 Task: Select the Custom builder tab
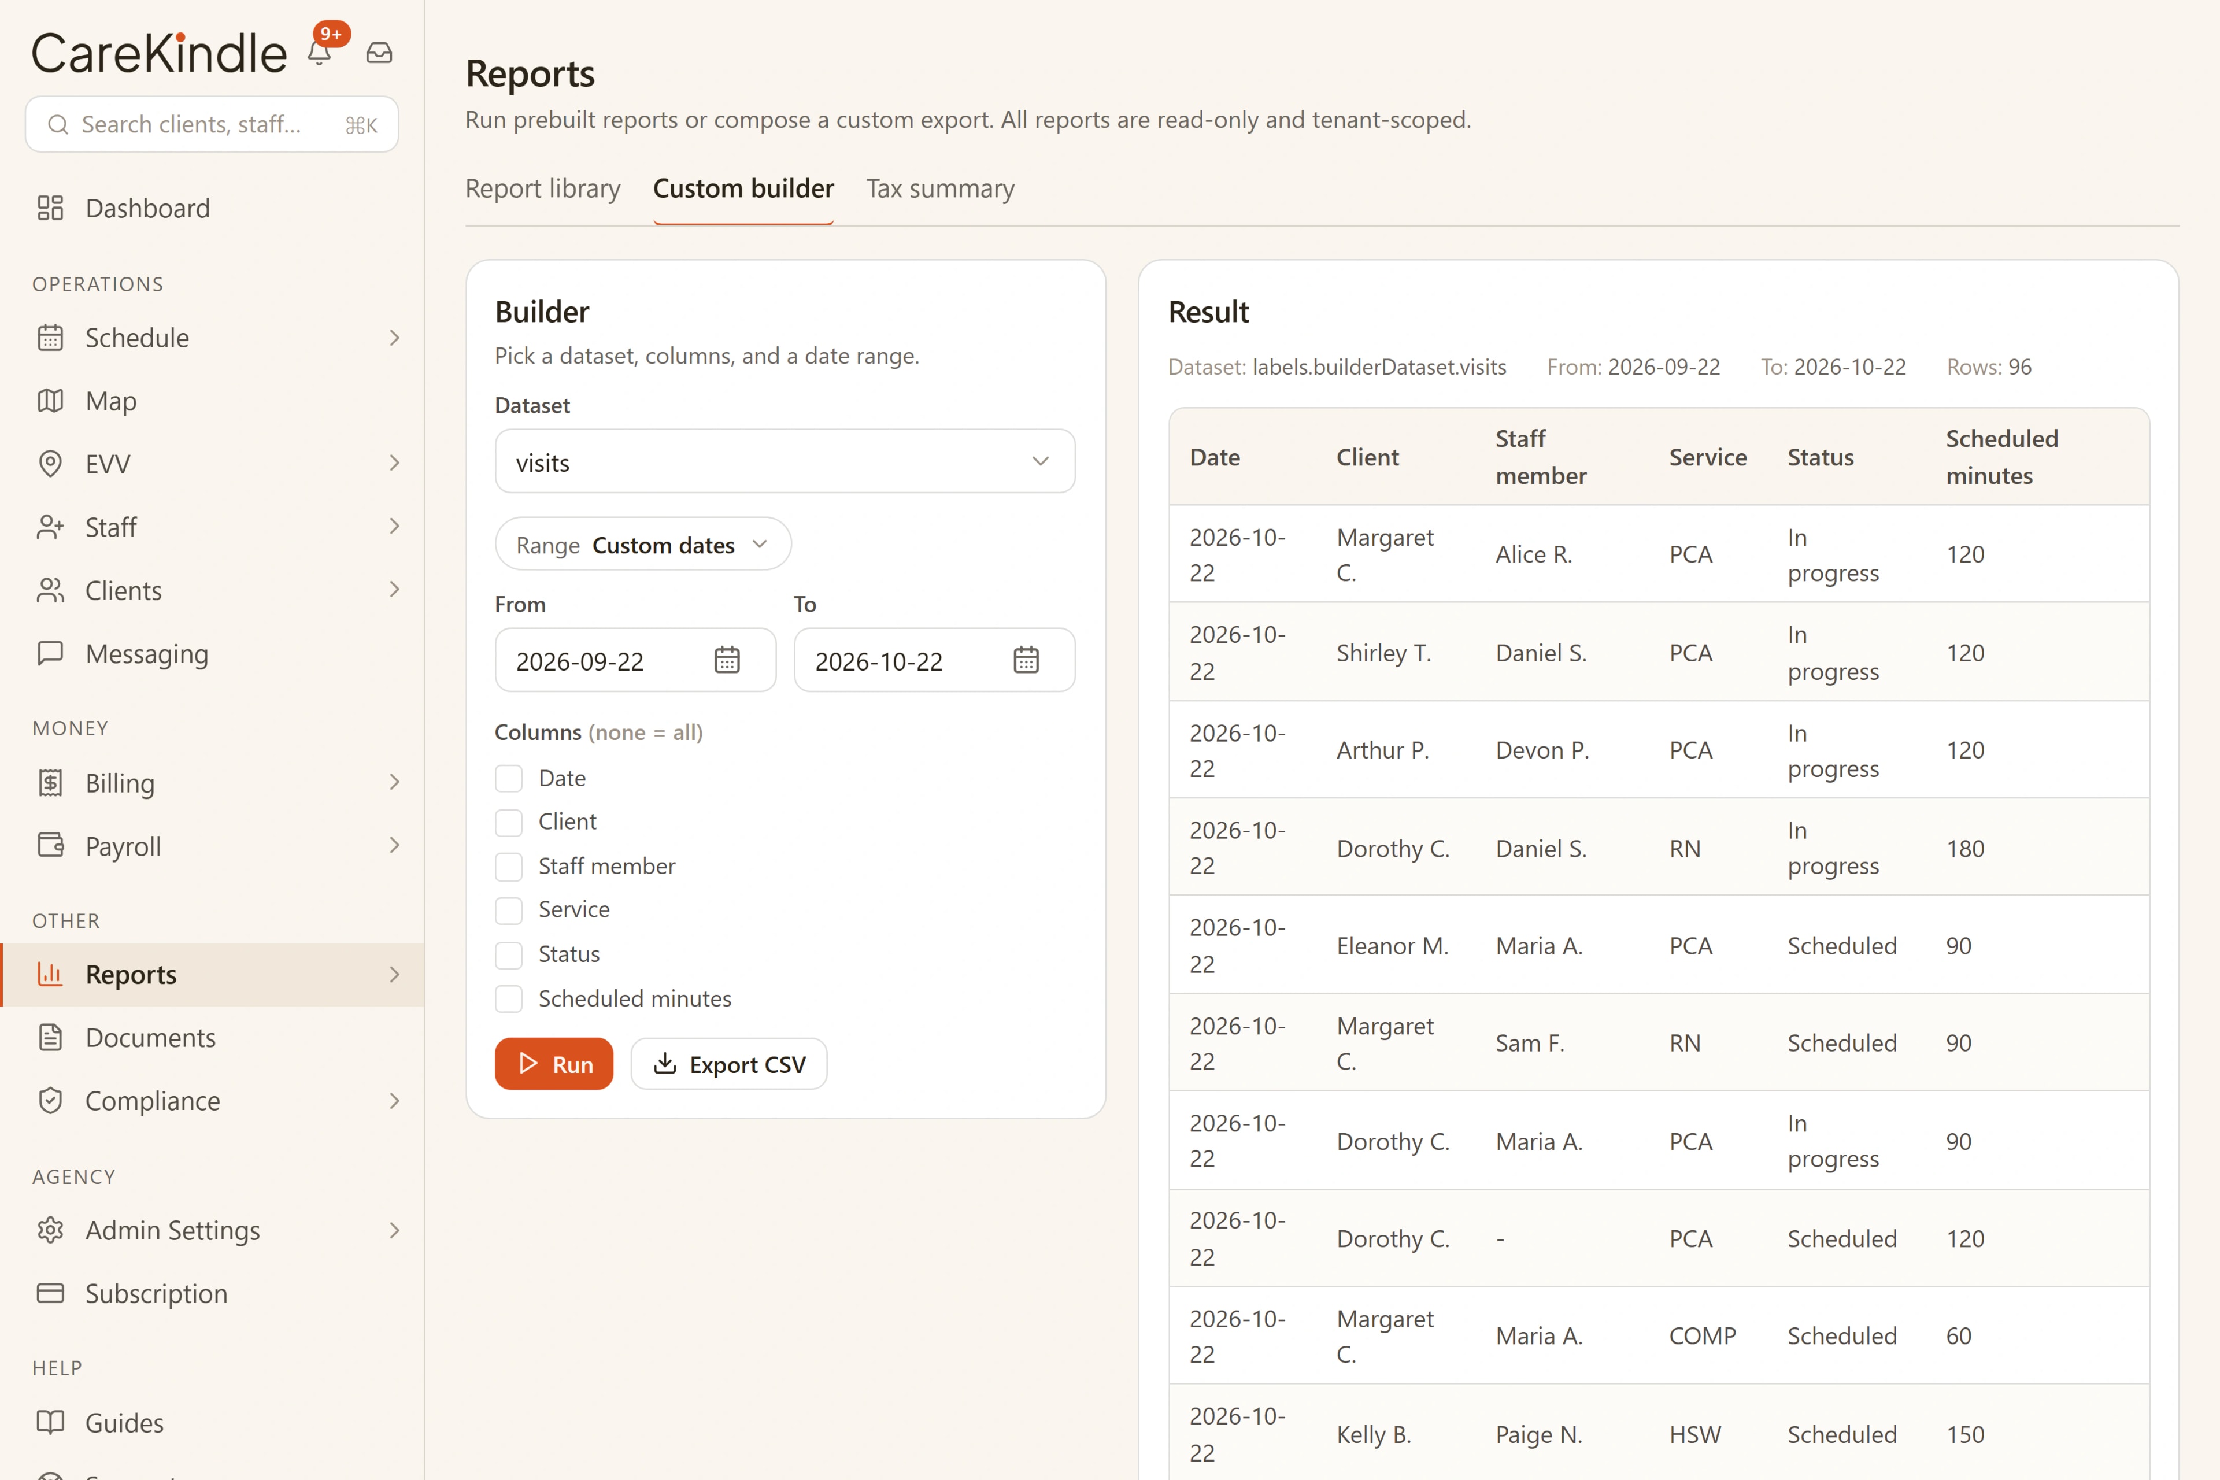pos(743,189)
